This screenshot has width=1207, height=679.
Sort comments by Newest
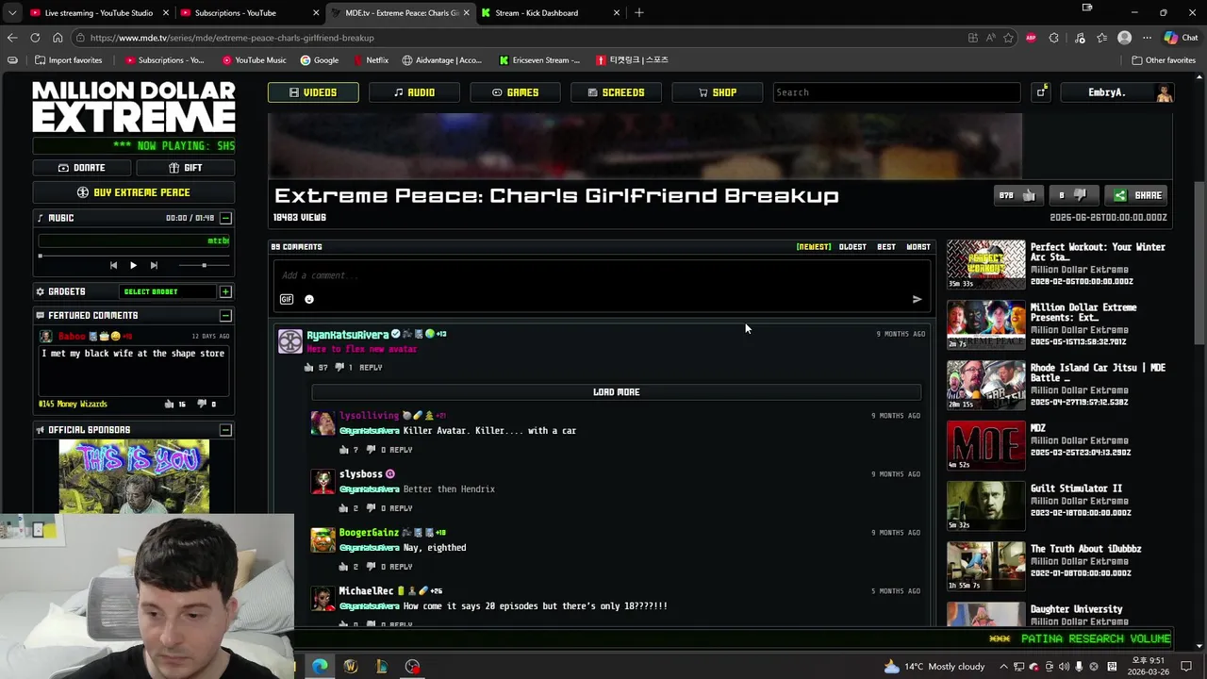point(814,247)
